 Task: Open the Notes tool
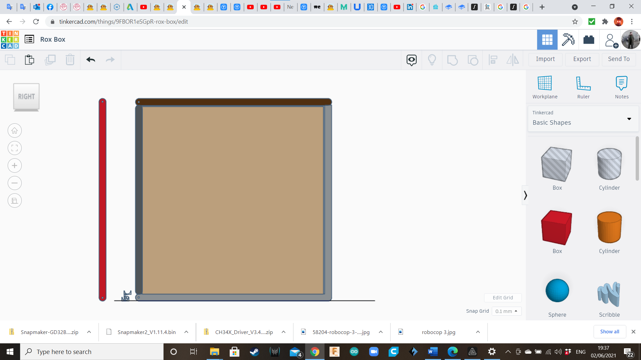(x=621, y=83)
